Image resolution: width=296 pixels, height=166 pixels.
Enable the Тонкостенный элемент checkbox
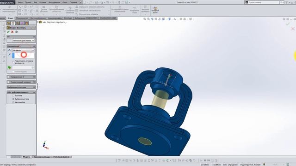(x=8, y=82)
